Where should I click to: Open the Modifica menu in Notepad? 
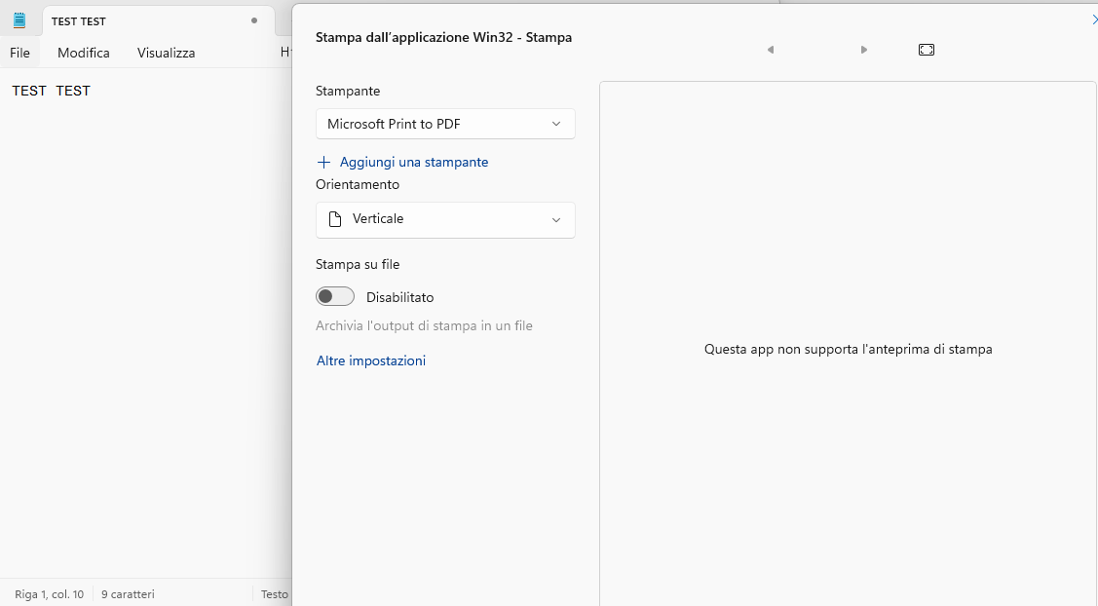click(84, 53)
